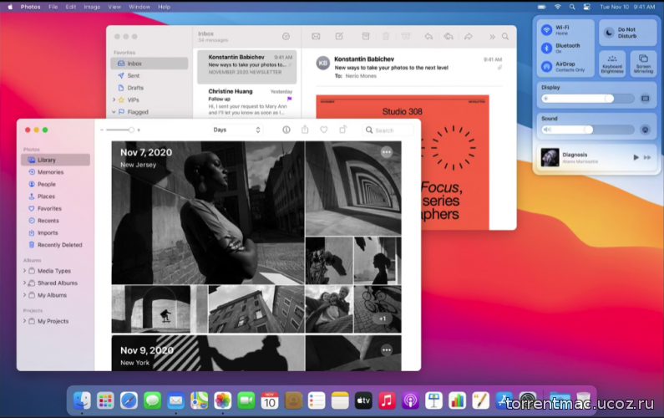The image size is (664, 418).
Task: Click the Share icon in Photos toolbar
Action: pyautogui.click(x=305, y=130)
